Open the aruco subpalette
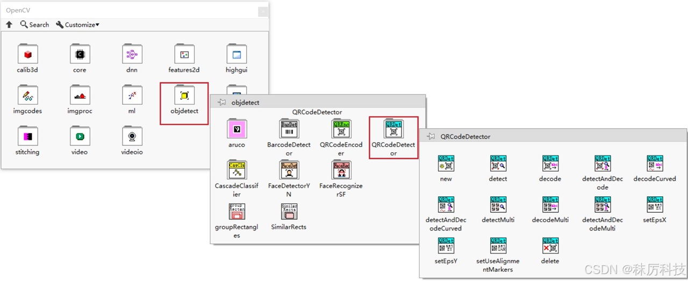Viewport: 688px width, 281px height. point(236,129)
